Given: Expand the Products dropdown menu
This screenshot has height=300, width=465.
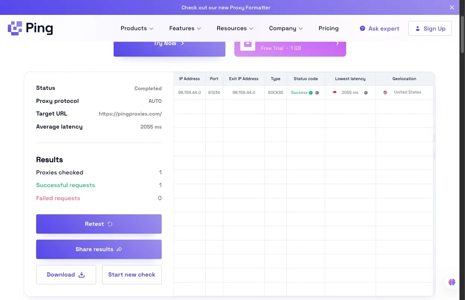Looking at the screenshot, I should pyautogui.click(x=137, y=28).
